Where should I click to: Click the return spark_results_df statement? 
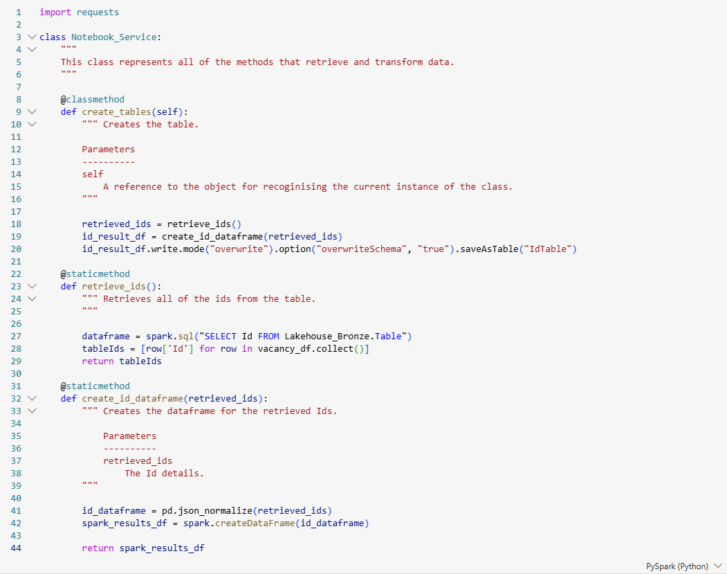click(x=143, y=548)
